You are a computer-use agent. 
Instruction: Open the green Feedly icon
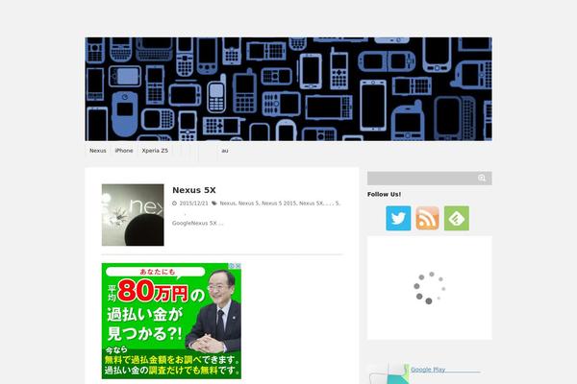pyautogui.click(x=457, y=218)
